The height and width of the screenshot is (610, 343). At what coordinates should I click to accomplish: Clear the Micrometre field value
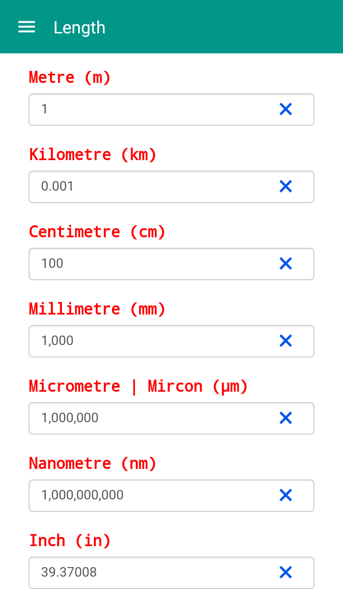click(285, 418)
